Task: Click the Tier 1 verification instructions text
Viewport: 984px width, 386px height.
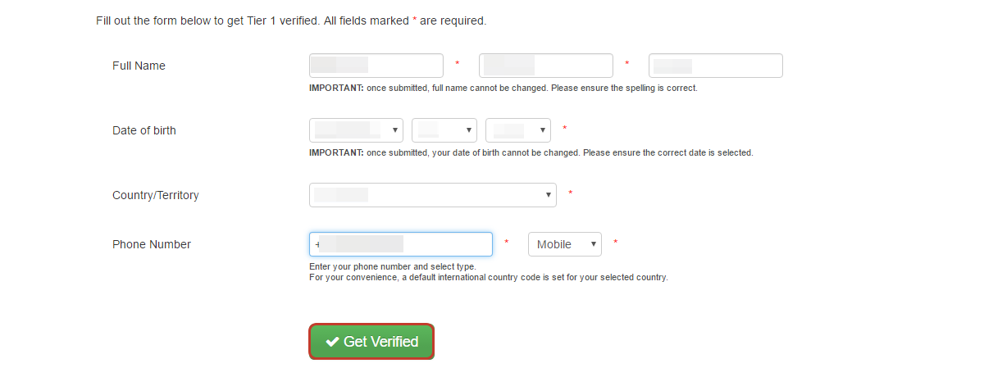Action: (x=291, y=20)
